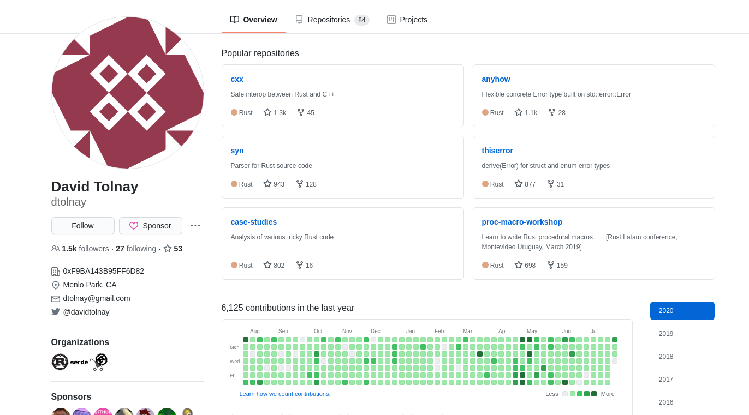Open stargazers via anyhow's star icon
This screenshot has width=749, height=415.
(519, 112)
